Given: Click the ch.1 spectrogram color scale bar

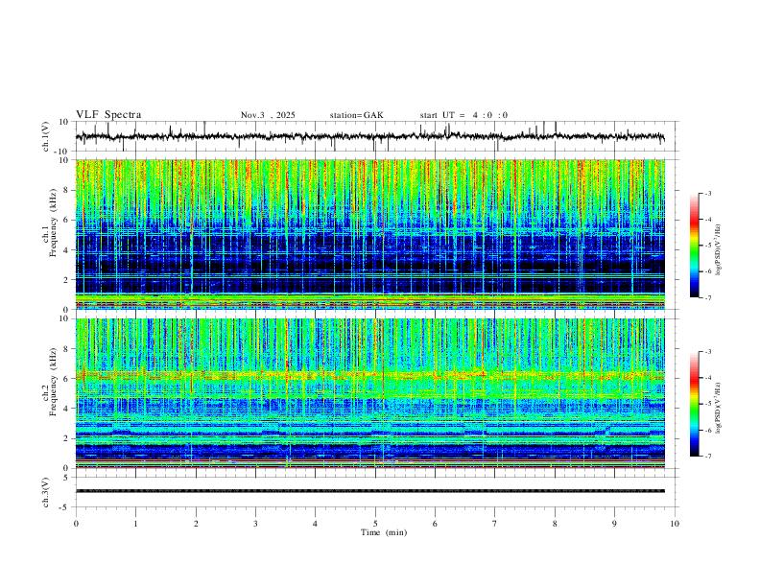Looking at the screenshot, I should pyautogui.click(x=694, y=246).
